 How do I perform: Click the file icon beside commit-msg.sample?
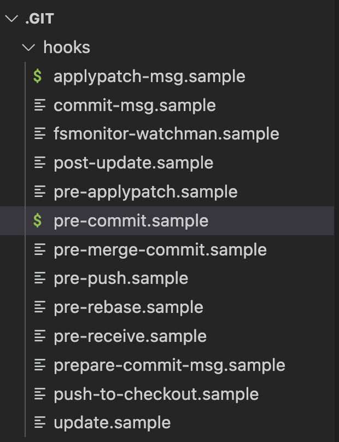39,105
